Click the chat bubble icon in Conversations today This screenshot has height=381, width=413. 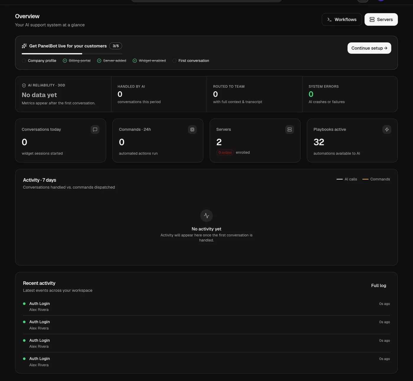tap(95, 129)
